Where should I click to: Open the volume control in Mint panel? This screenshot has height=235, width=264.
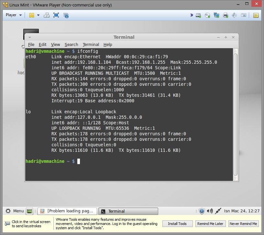tap(210, 211)
